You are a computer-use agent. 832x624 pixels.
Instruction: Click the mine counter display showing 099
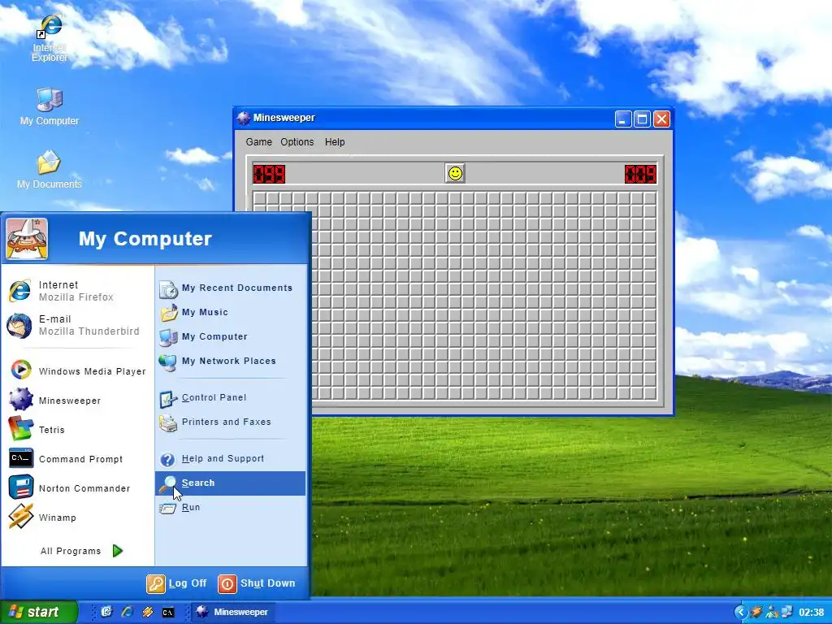click(x=269, y=174)
